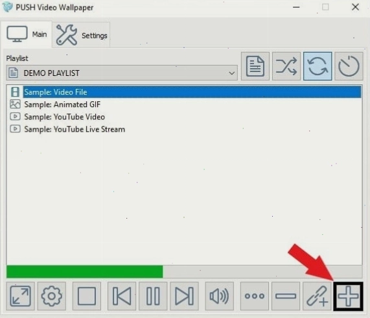Image resolution: width=370 pixels, height=318 pixels.
Task: Click the image icon beside Animated GIF
Action: coord(15,104)
